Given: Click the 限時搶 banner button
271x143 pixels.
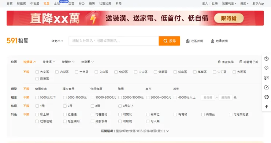Looking at the screenshot, I should [x=229, y=18].
